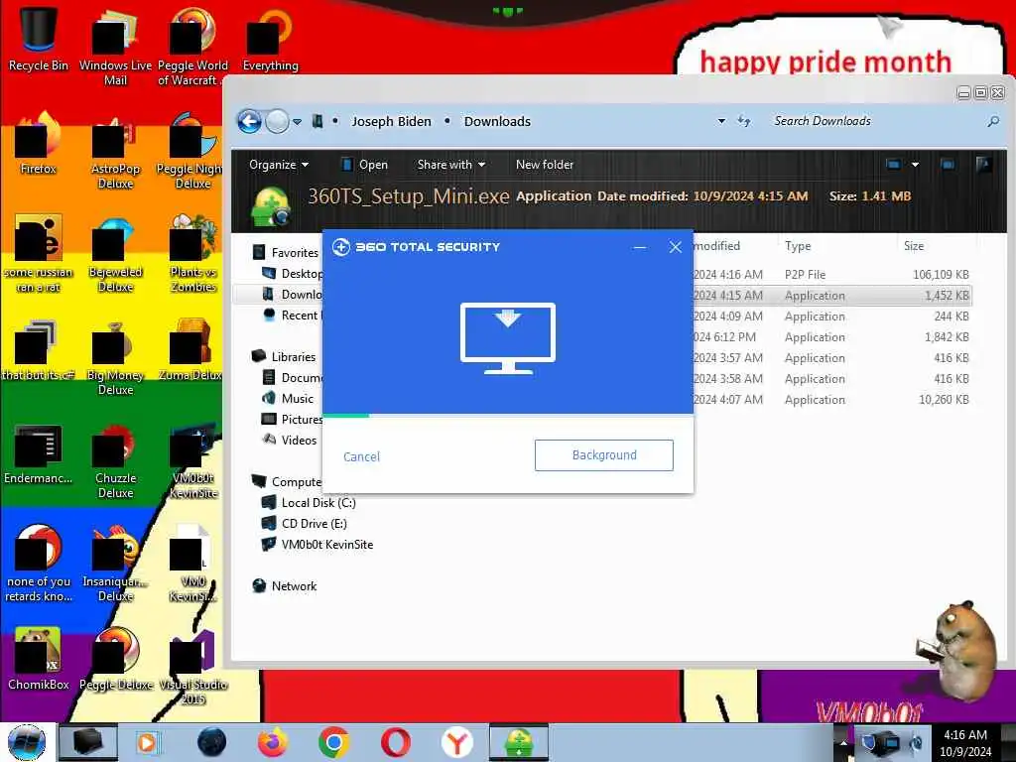Click Explorer forward navigation arrow

(277, 121)
